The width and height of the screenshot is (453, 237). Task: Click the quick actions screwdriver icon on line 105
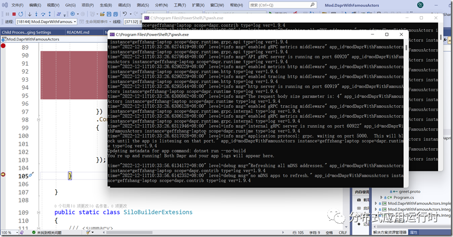[x=32, y=175]
